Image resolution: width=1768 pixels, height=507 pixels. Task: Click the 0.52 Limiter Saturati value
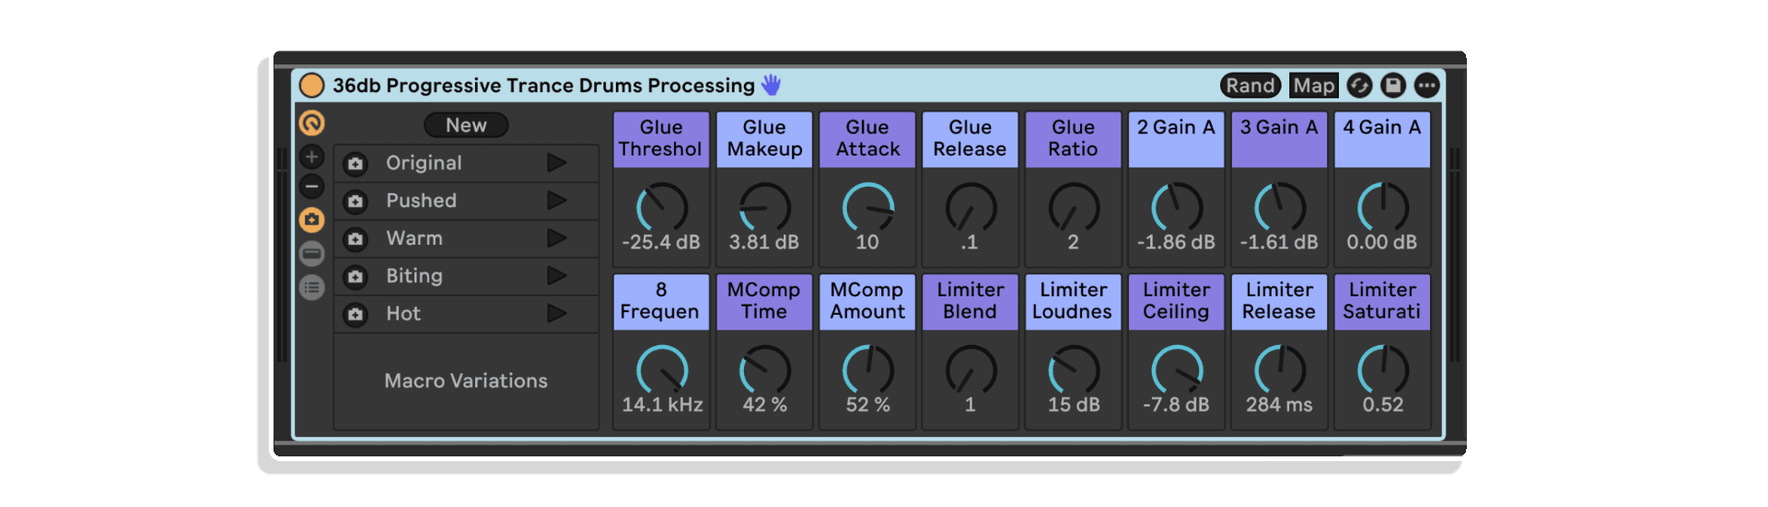tap(1383, 405)
